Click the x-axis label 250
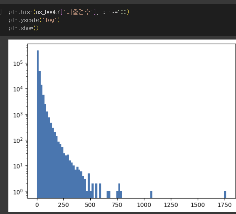This screenshot has height=214, width=236. [63, 205]
